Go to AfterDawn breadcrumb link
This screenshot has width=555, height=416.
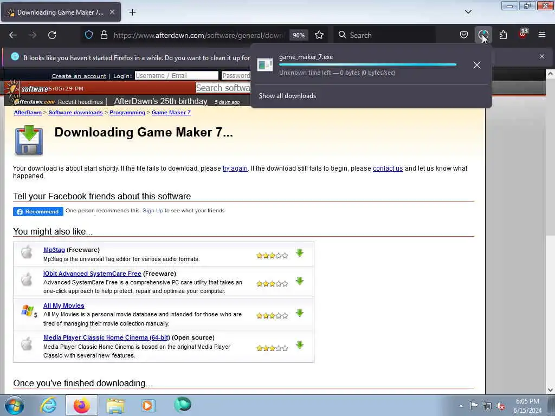(x=28, y=113)
